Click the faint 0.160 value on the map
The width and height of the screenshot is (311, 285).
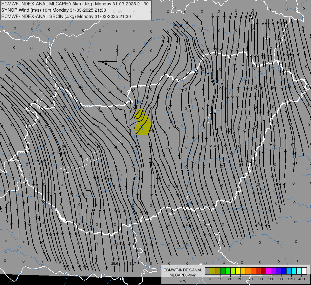tap(117, 12)
